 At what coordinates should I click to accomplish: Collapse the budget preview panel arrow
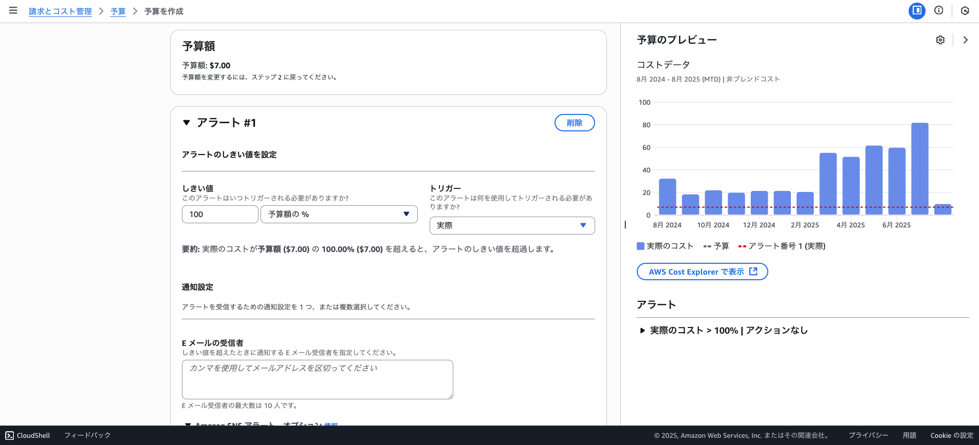point(966,40)
